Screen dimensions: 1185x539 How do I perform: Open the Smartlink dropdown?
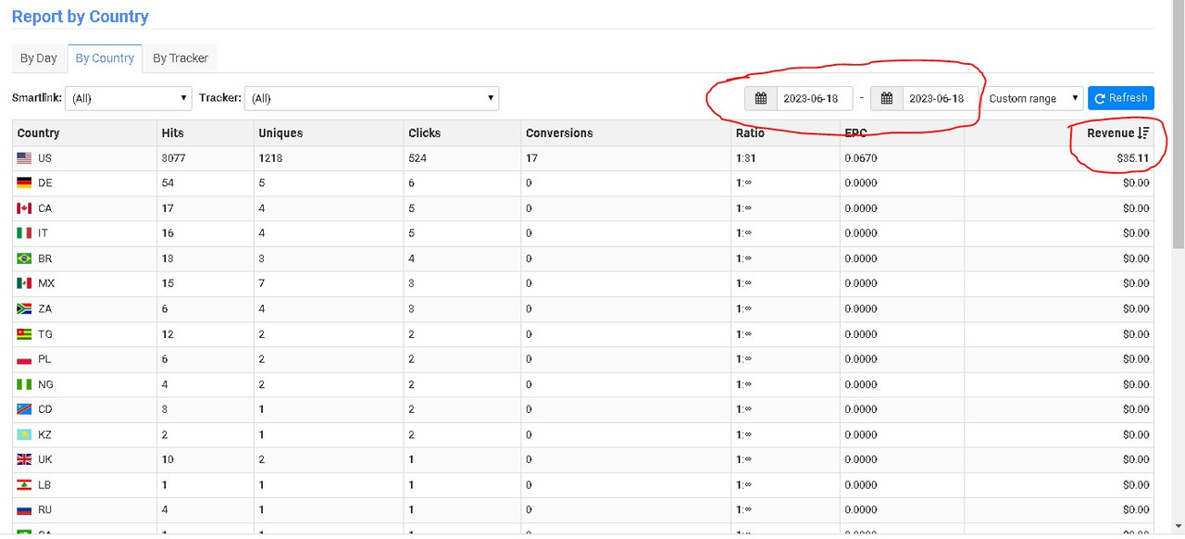[128, 98]
